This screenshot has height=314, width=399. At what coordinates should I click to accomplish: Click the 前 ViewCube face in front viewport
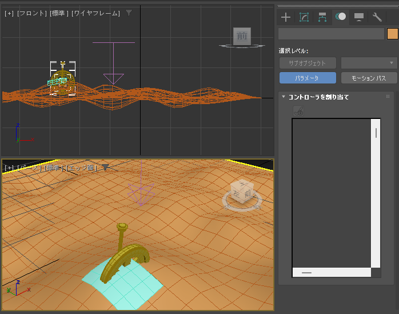point(242,37)
